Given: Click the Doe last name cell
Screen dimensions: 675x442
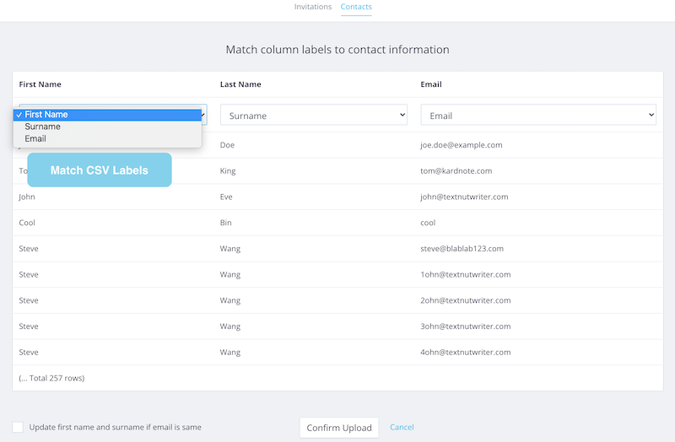Looking at the screenshot, I should coord(227,145).
